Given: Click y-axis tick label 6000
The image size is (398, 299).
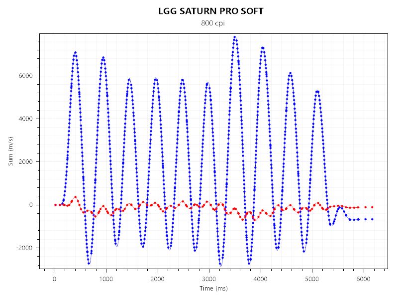Looking at the screenshot, I should [x=26, y=76].
